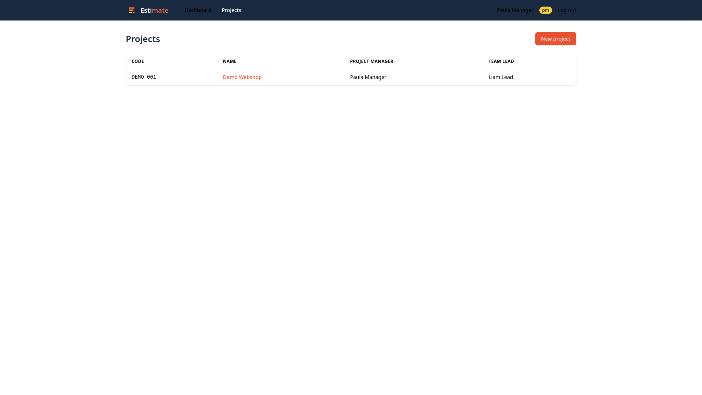This screenshot has width=702, height=395.
Task: Click the Paula Manager table cell
Action: point(414,77)
